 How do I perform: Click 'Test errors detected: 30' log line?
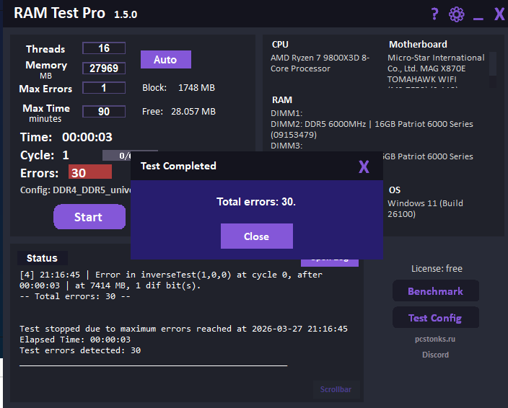pyautogui.click(x=80, y=350)
